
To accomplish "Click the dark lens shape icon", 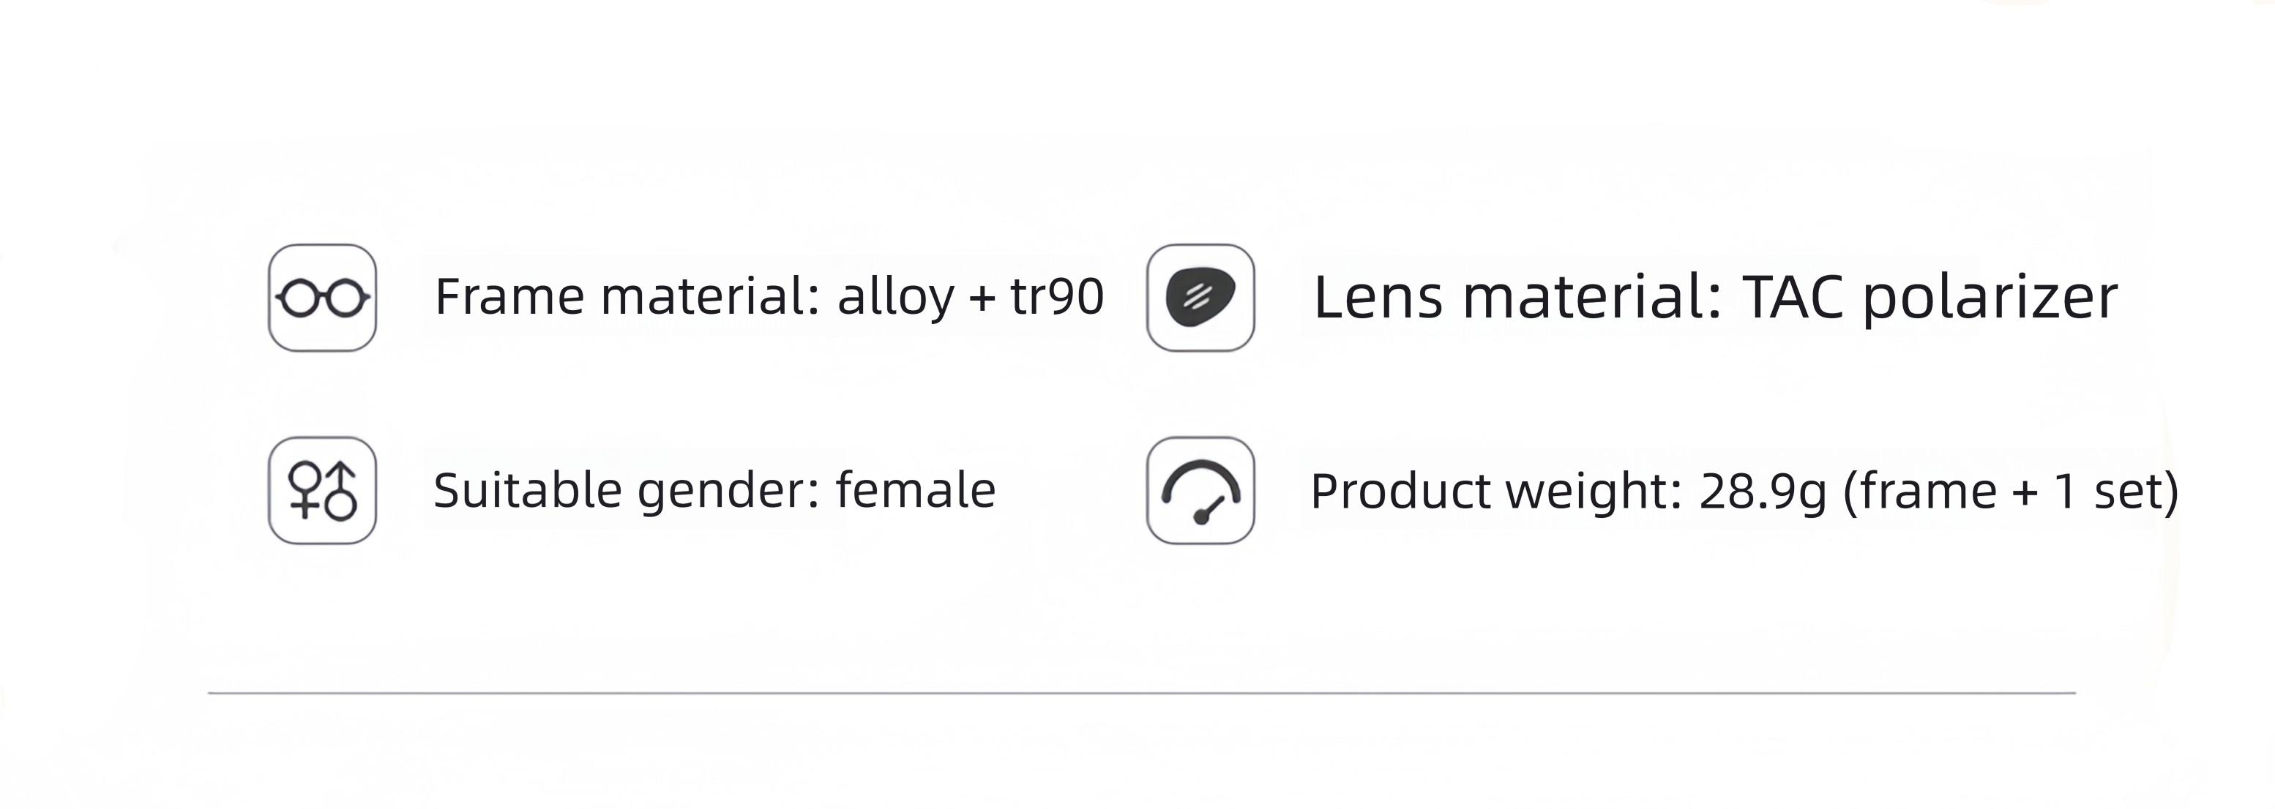I will 1200,298.
